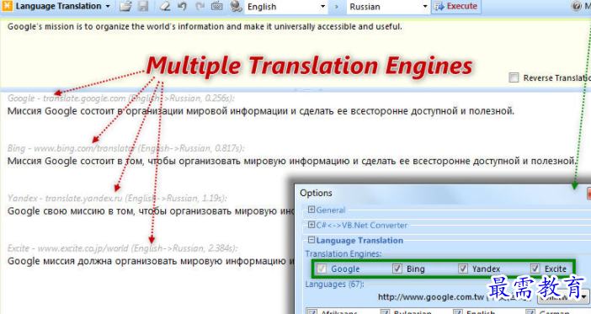Click the Save floppy disk icon
591x314 pixels.
143,7
